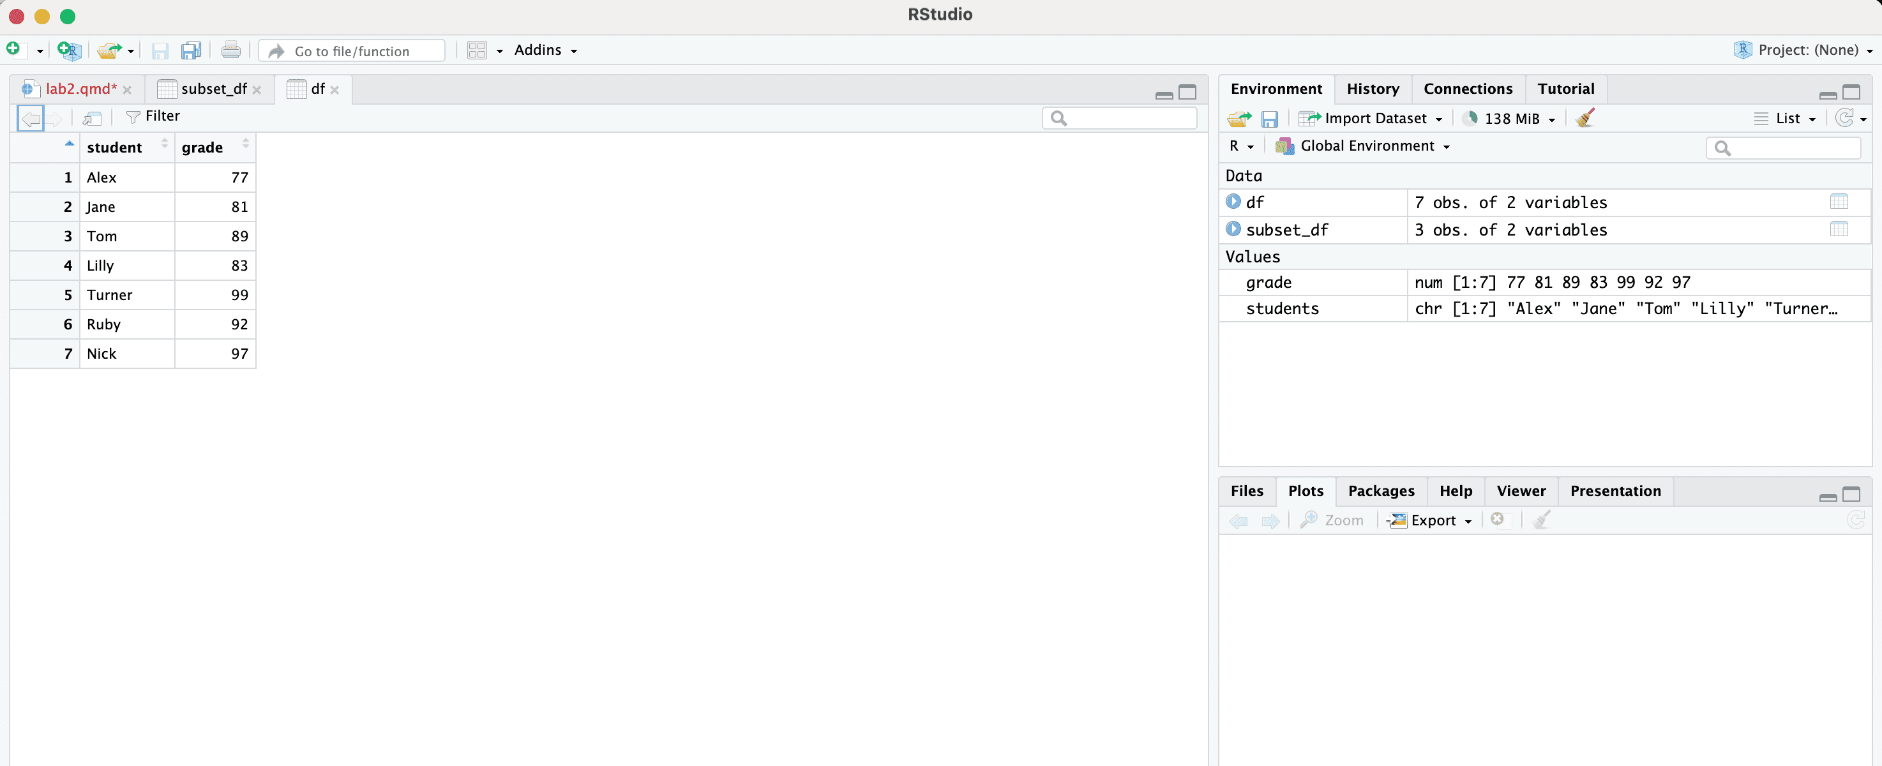Click the Open File folder icon
Viewport: 1882px width, 766px height.
[110, 50]
